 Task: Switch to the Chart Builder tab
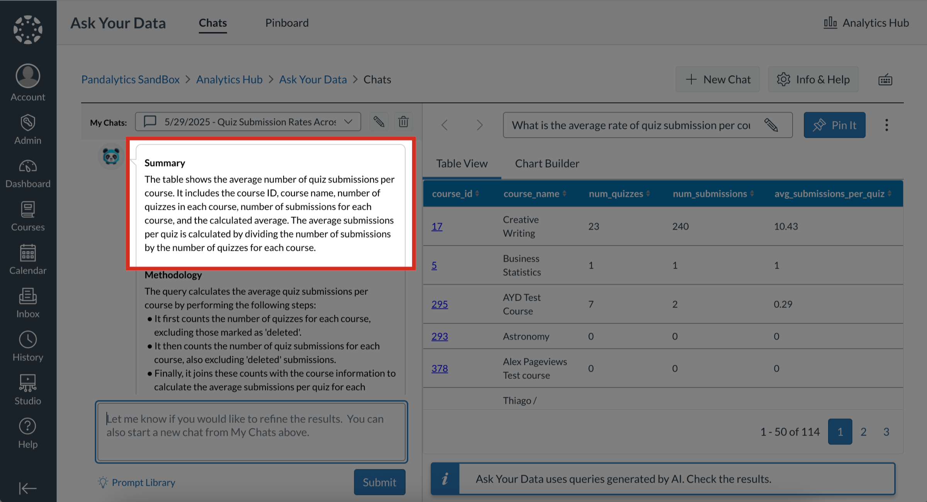(547, 163)
